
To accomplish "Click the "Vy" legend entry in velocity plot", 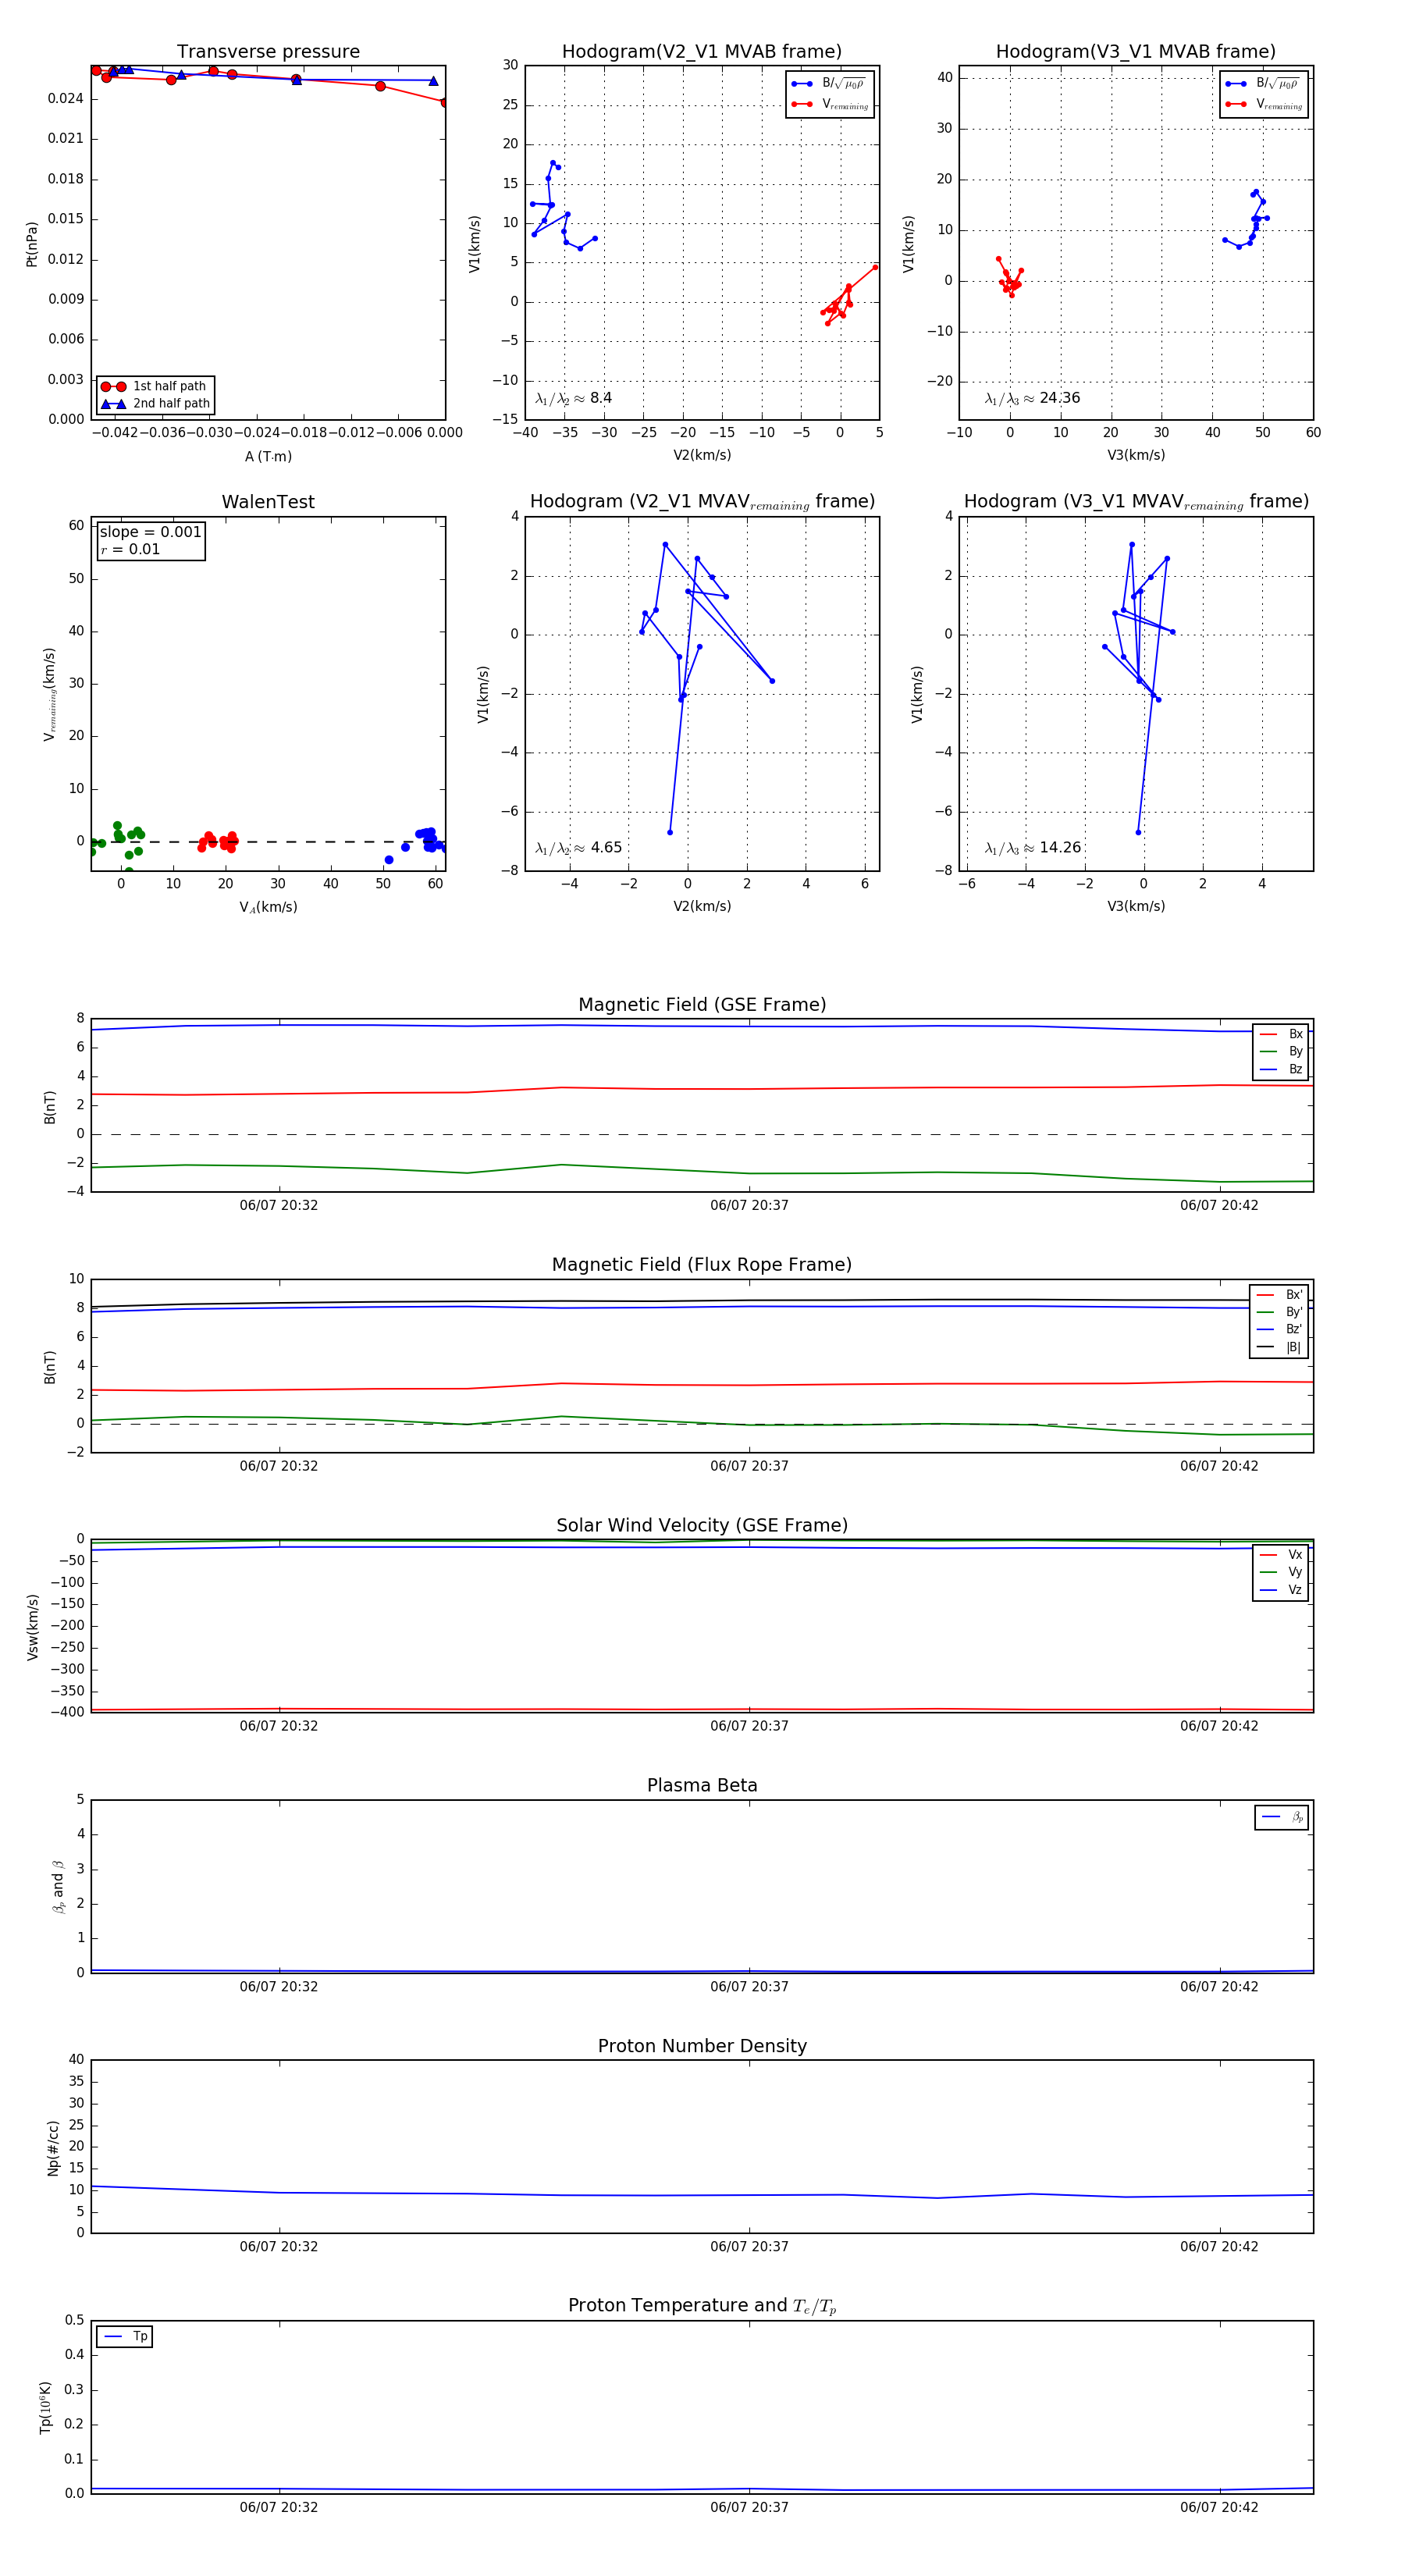I will click(x=1281, y=1572).
